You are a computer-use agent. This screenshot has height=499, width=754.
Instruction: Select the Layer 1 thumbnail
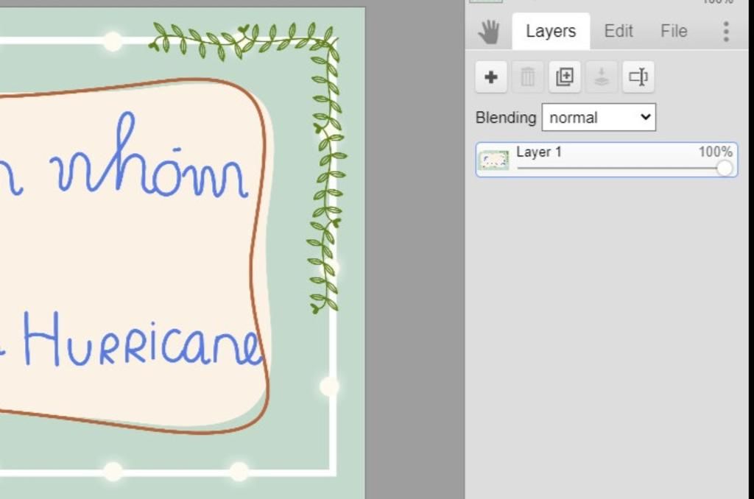pos(493,160)
